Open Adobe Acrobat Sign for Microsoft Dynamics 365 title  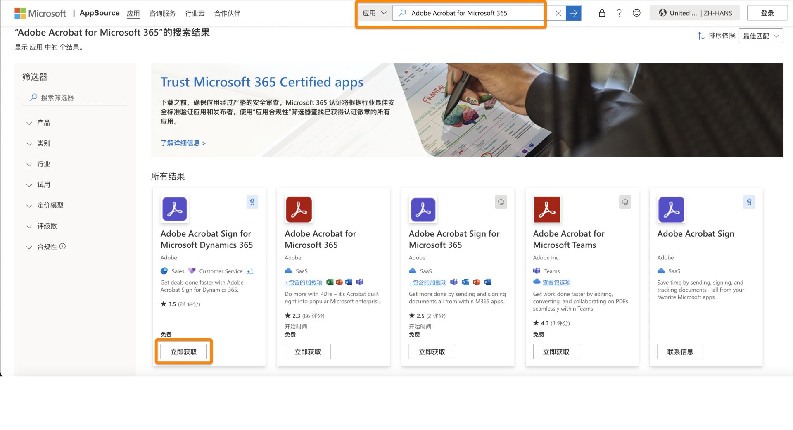pos(207,239)
